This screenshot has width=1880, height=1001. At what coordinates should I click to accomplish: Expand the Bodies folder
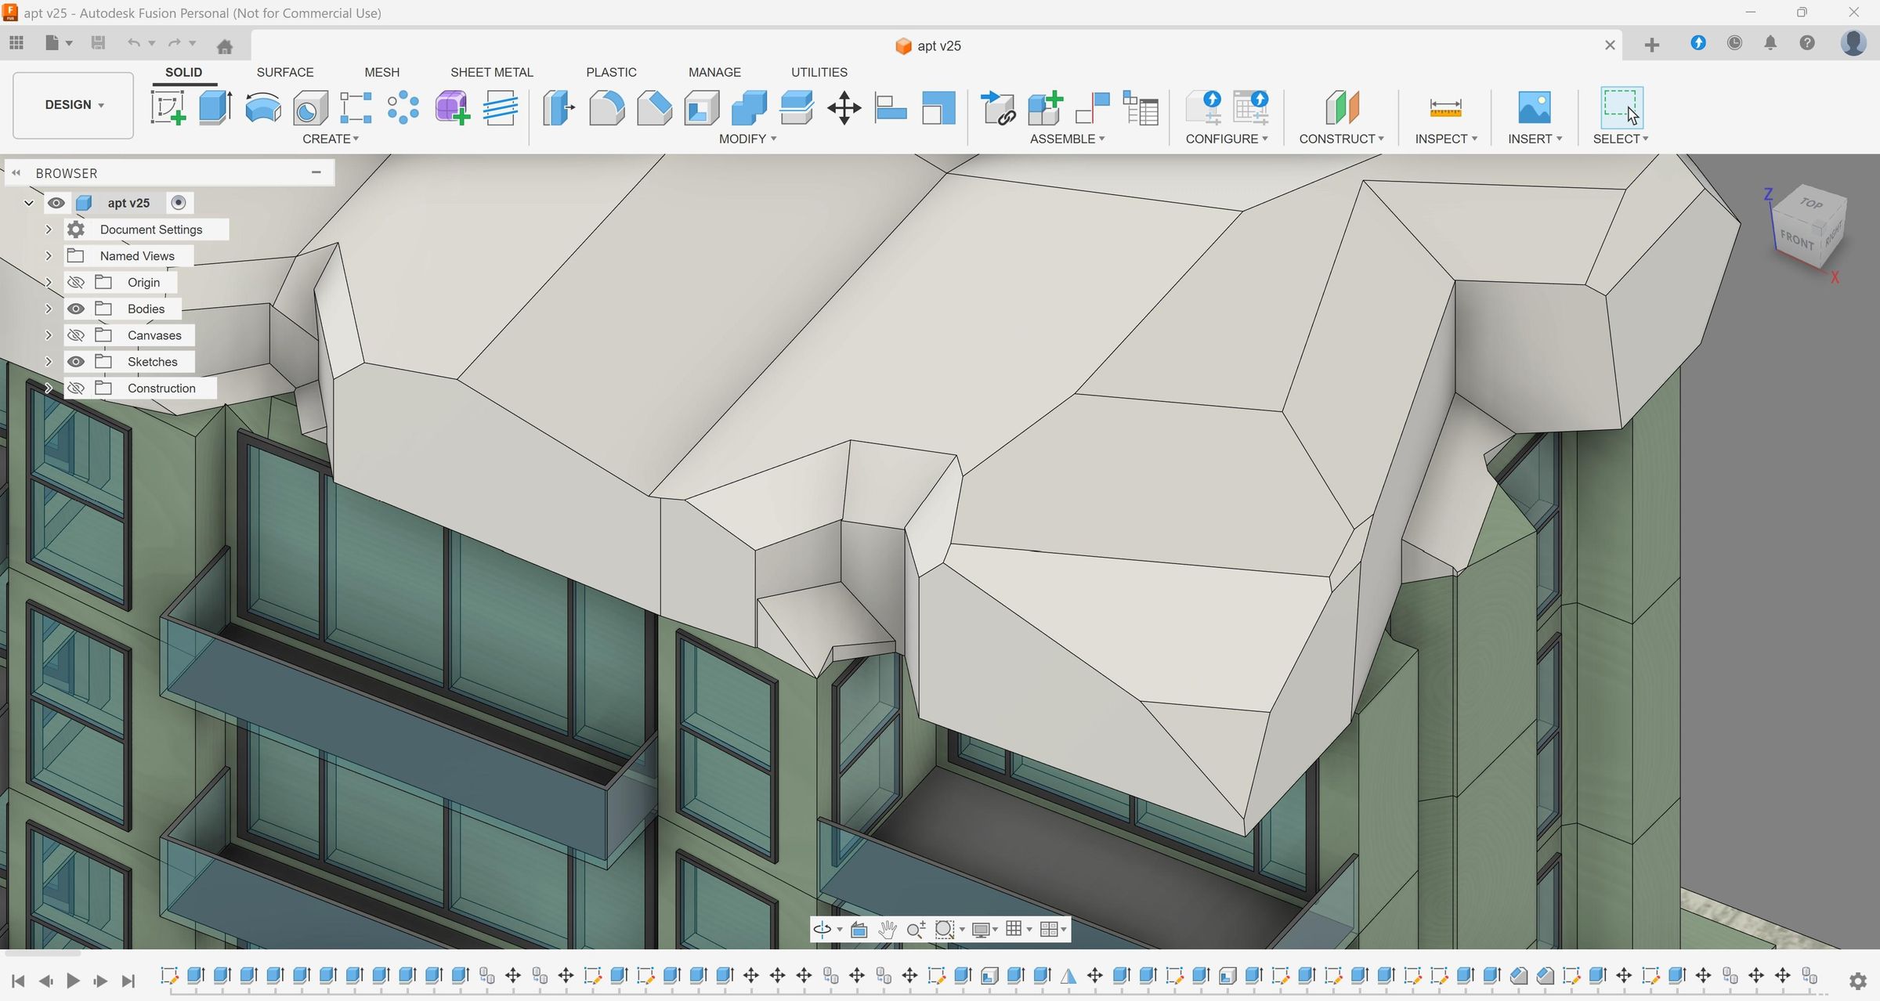pyautogui.click(x=49, y=309)
